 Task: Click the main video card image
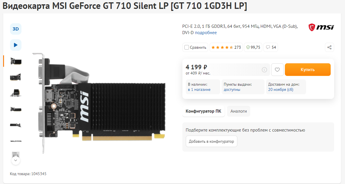(99, 103)
